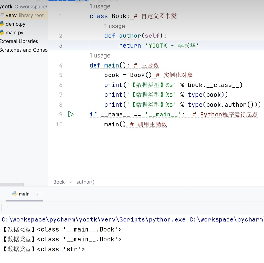264x263 pixels.
Task: Click python.exe path link in console
Action: tap(94, 219)
